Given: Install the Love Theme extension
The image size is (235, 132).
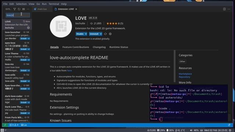Looking at the screenshot, I should [x=23, y=60].
